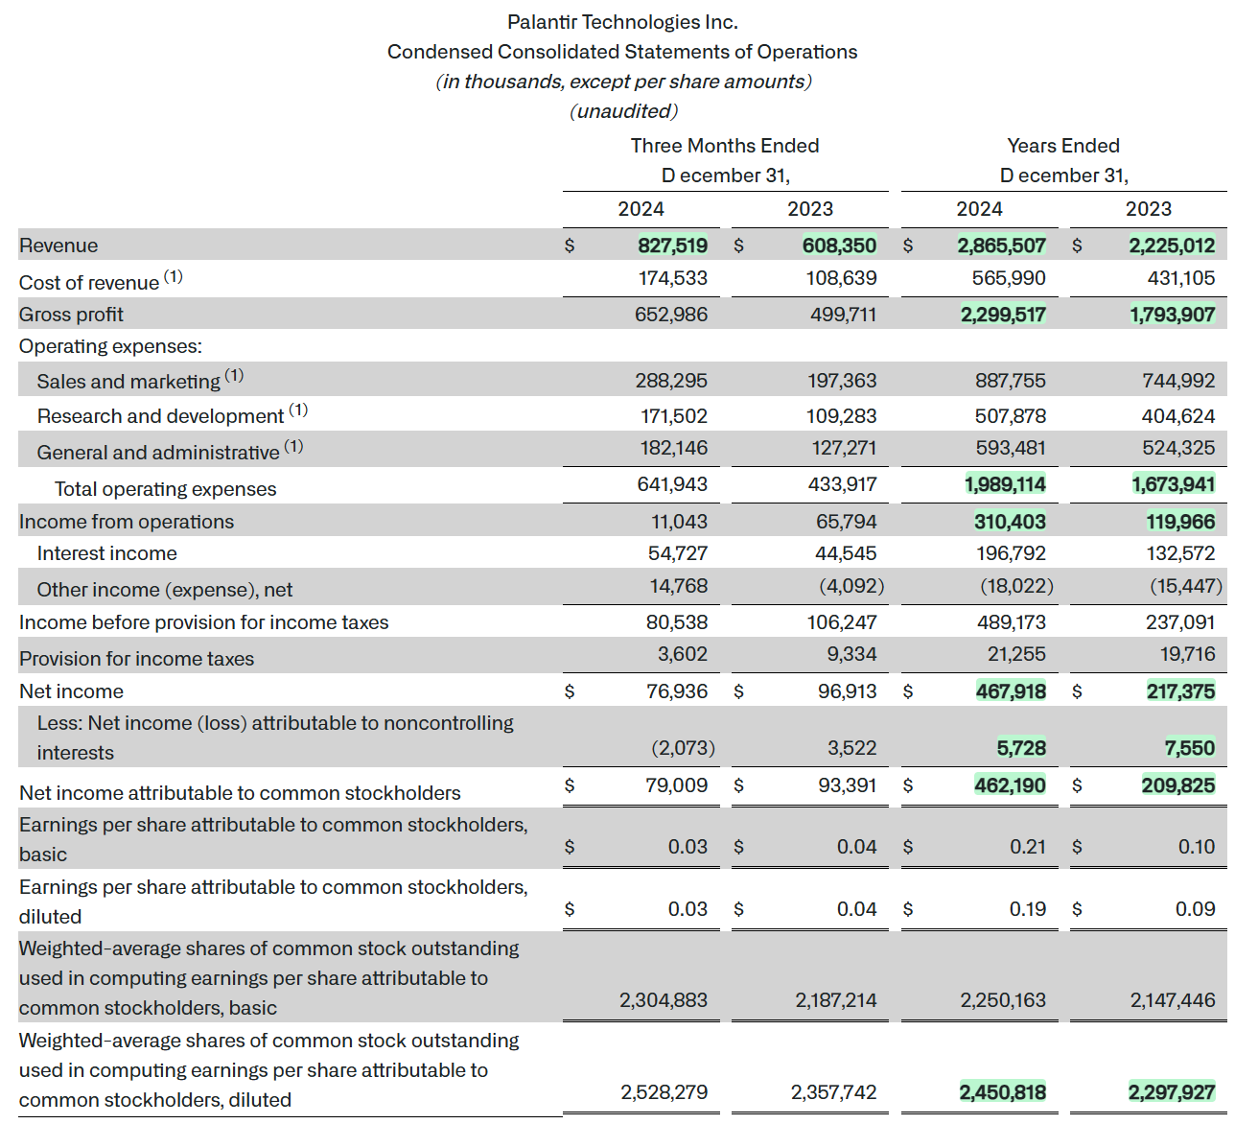Click cost of revenue value 174,533
1235x1124 pixels.
coord(673,278)
